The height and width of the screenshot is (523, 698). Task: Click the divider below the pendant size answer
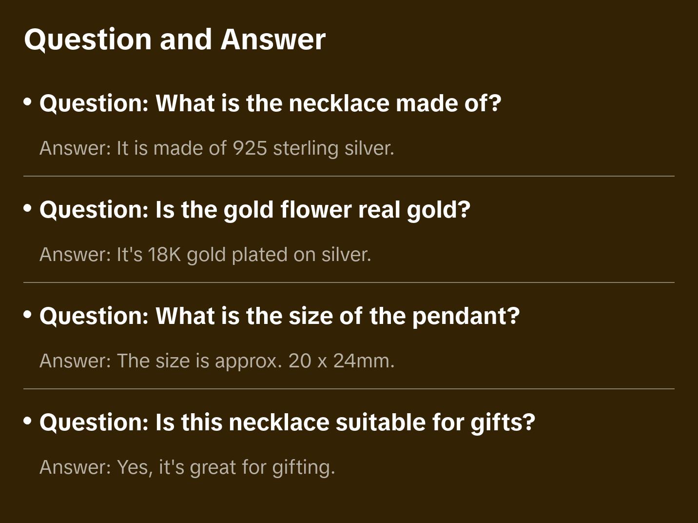(349, 389)
